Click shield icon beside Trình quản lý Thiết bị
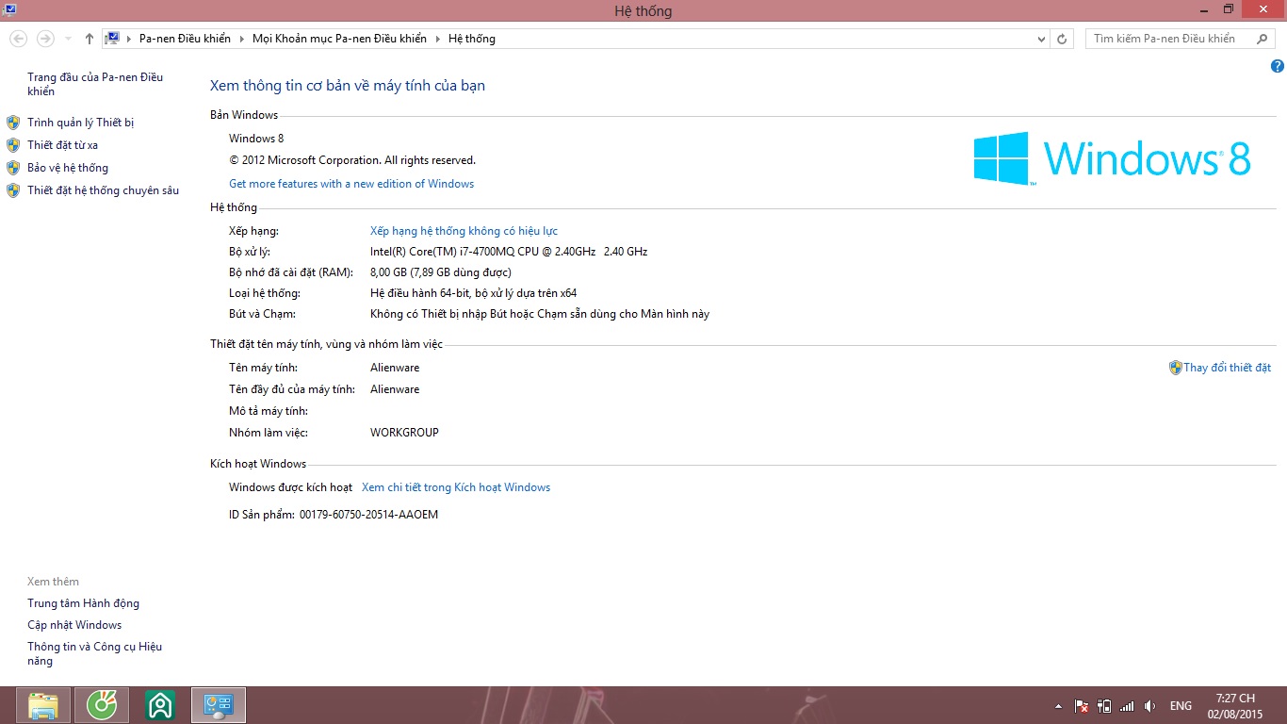Image resolution: width=1287 pixels, height=724 pixels. tap(13, 123)
